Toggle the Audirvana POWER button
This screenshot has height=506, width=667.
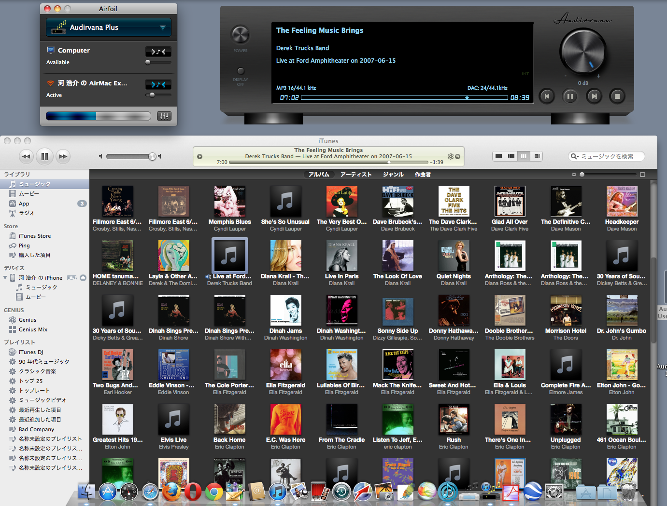(x=240, y=35)
